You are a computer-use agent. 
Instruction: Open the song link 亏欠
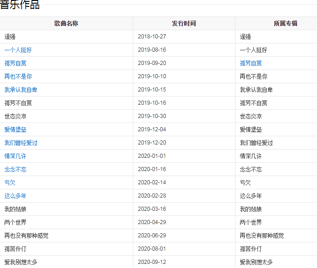[10, 182]
